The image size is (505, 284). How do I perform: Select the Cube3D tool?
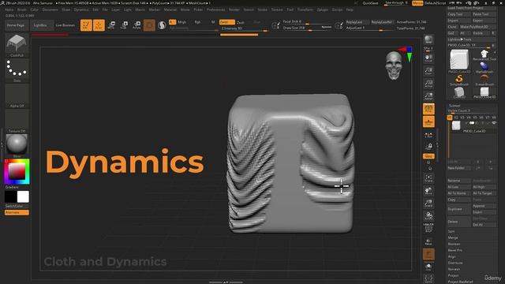point(459,92)
